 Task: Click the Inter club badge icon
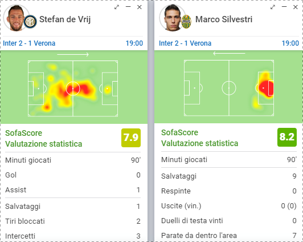tap(30, 22)
